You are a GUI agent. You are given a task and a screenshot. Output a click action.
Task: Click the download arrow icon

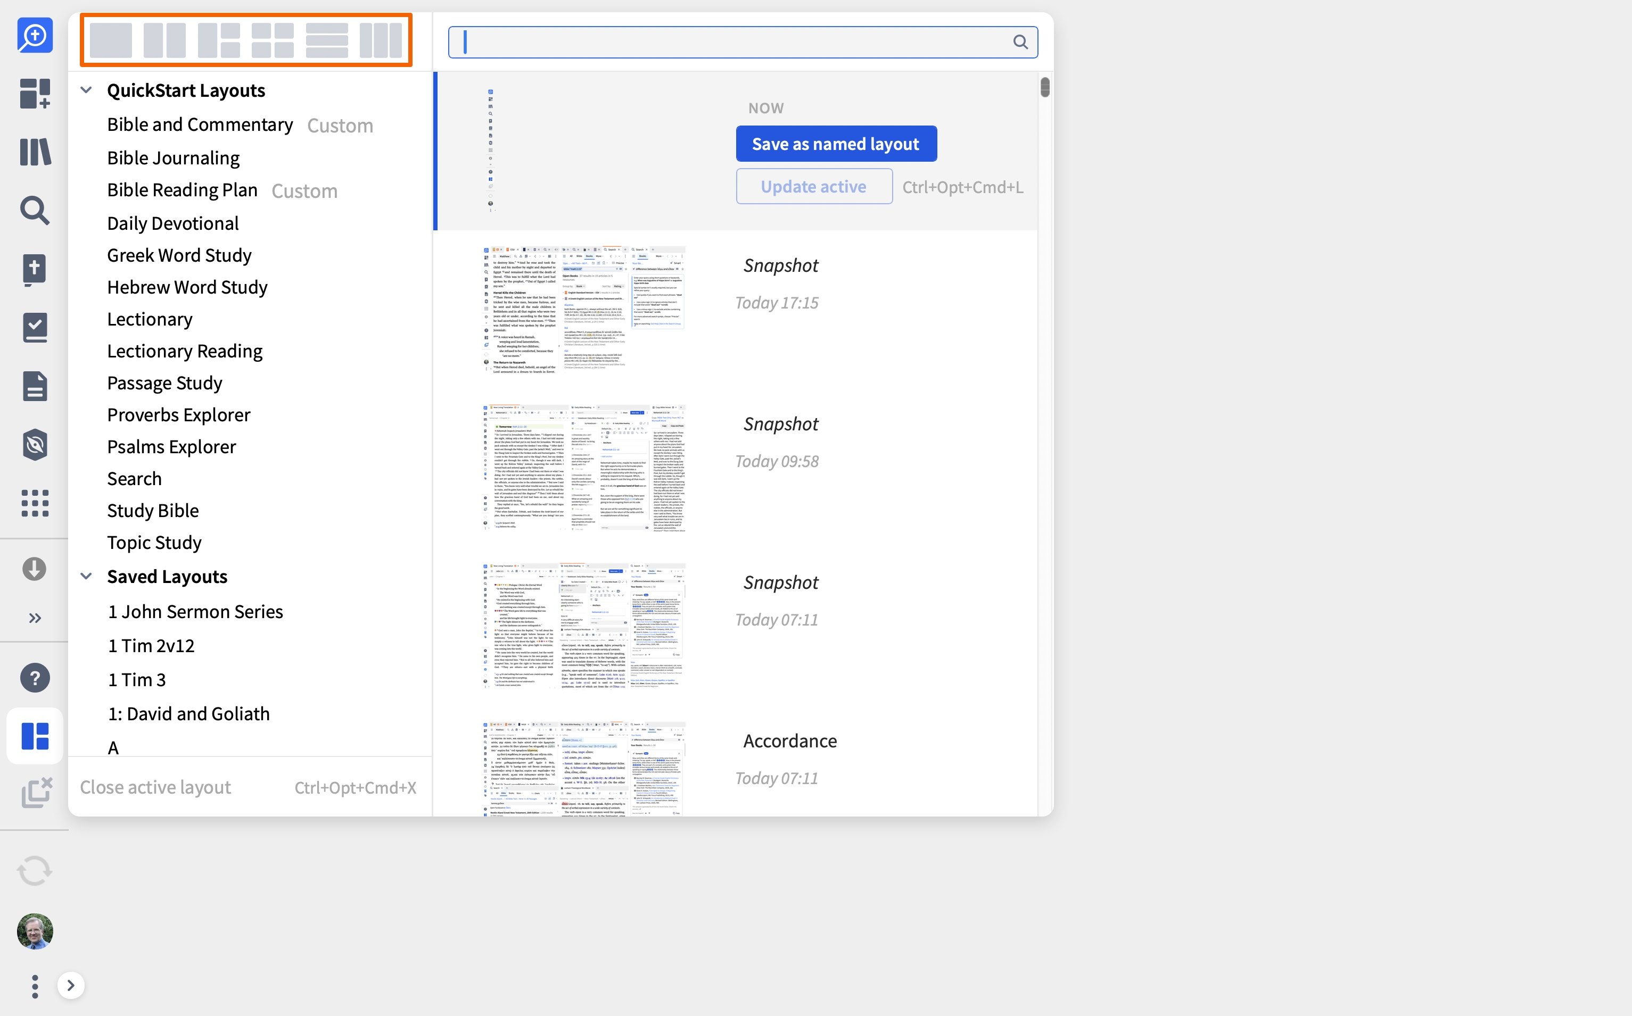point(34,569)
